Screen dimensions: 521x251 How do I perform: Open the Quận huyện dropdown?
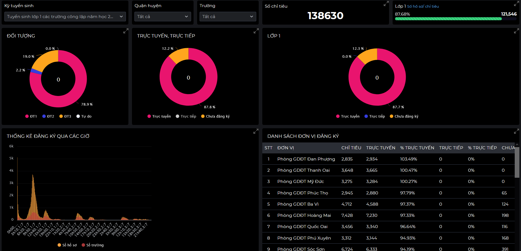pyautogui.click(x=163, y=17)
